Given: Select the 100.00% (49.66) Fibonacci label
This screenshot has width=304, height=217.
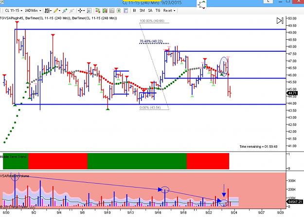Looking at the screenshot, I should (x=152, y=21).
